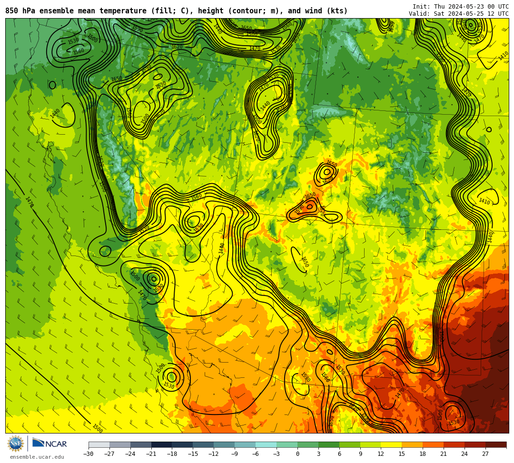The width and height of the screenshot is (514, 463).
Task: Click the 0 colorbar tick label
Action: (297, 454)
